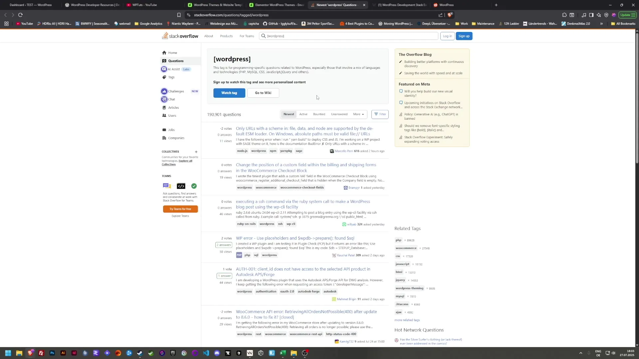The image size is (639, 359).
Task: Click the Stack Overflow logo
Action: coord(180,36)
